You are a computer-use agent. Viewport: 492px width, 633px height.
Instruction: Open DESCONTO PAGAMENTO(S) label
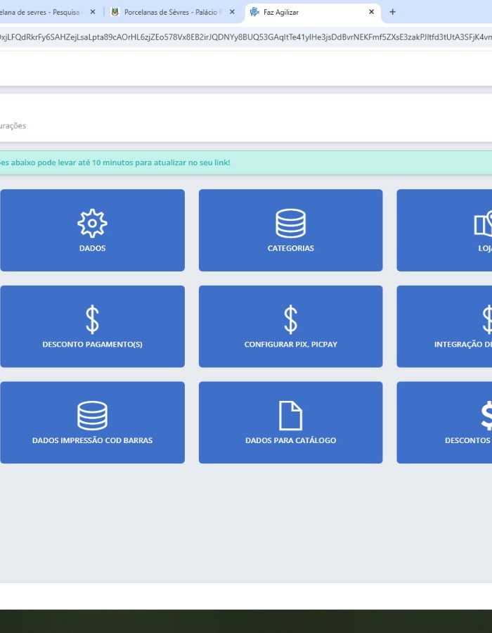92,345
